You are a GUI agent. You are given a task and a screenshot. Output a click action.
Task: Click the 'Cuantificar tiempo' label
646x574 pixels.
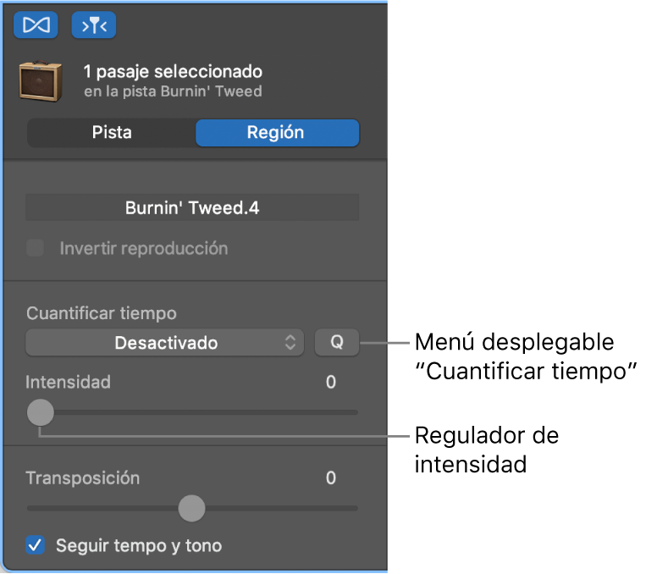(102, 313)
